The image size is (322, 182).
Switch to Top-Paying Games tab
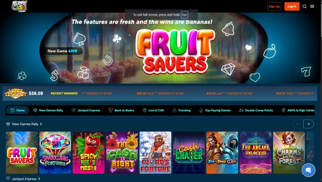click(x=215, y=110)
